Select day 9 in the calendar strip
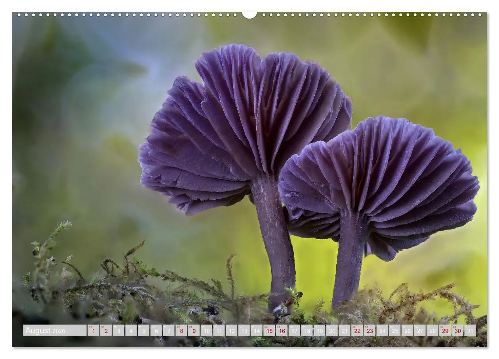This screenshot has height=359, width=499. pos(194,331)
